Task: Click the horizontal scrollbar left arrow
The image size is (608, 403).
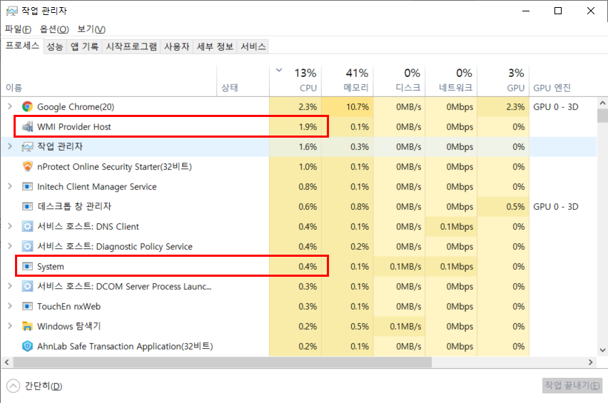Action: click(x=6, y=362)
